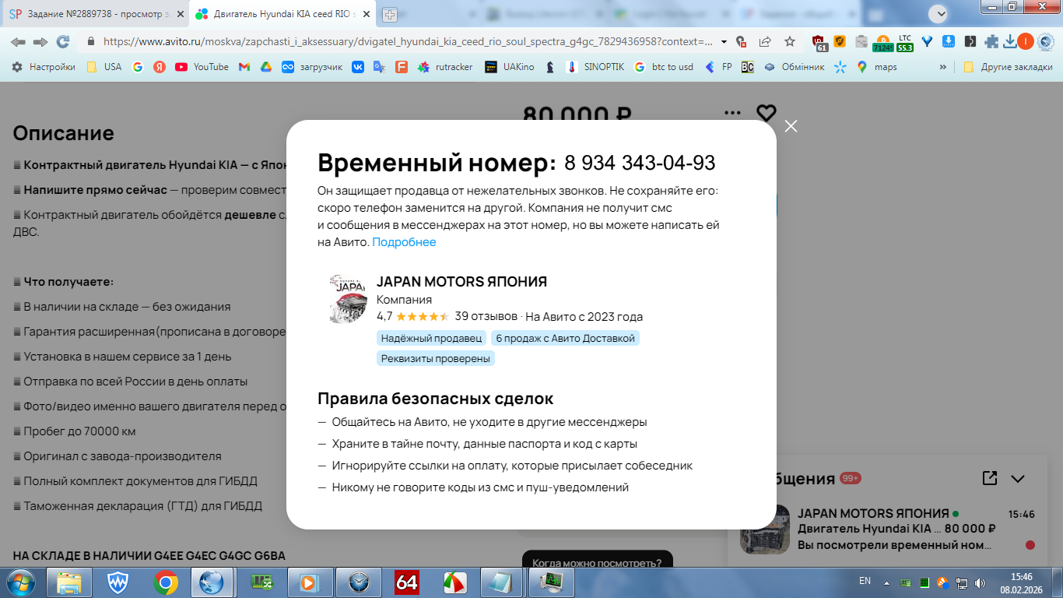Open "btc to usd" bookmark
Screen dimensions: 1063x598
click(663, 67)
